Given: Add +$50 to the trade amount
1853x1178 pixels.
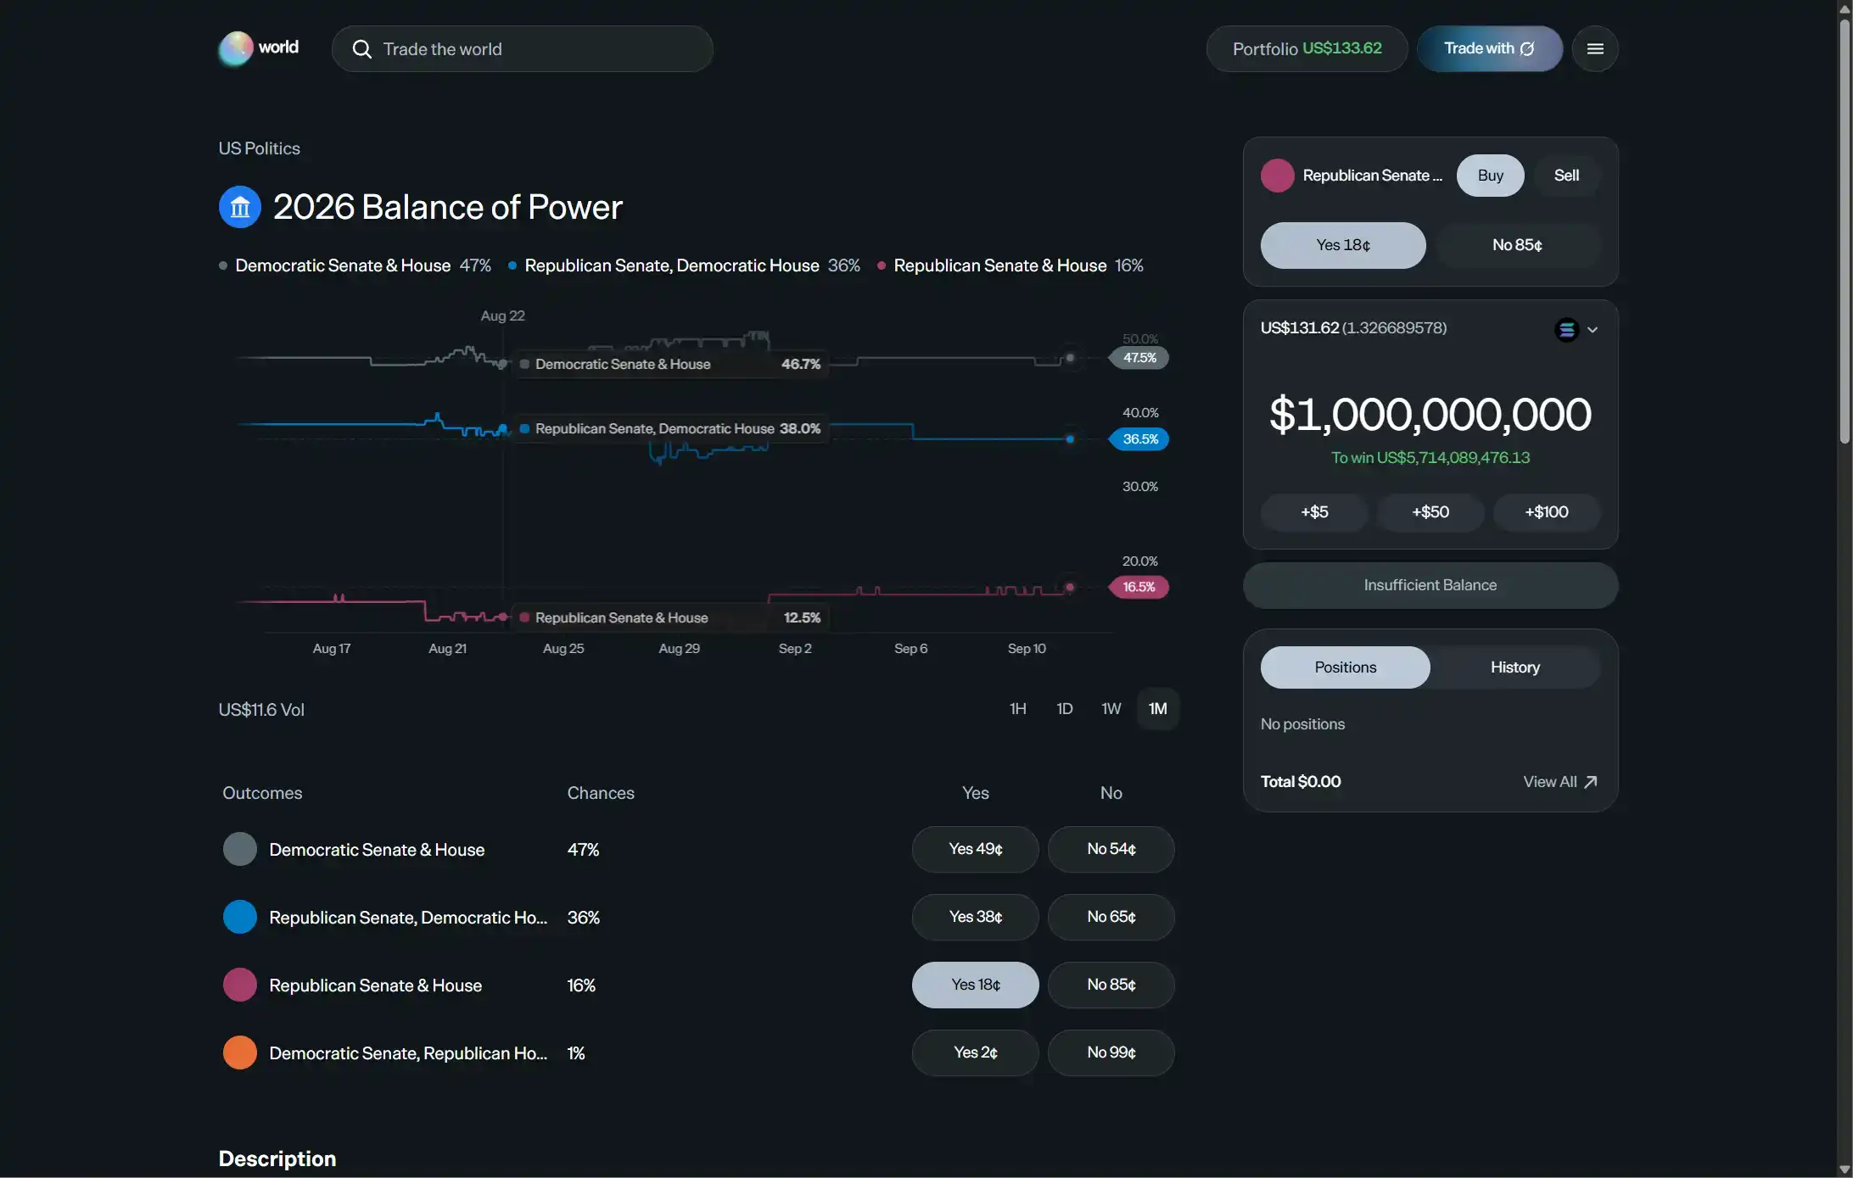Looking at the screenshot, I should coord(1430,512).
